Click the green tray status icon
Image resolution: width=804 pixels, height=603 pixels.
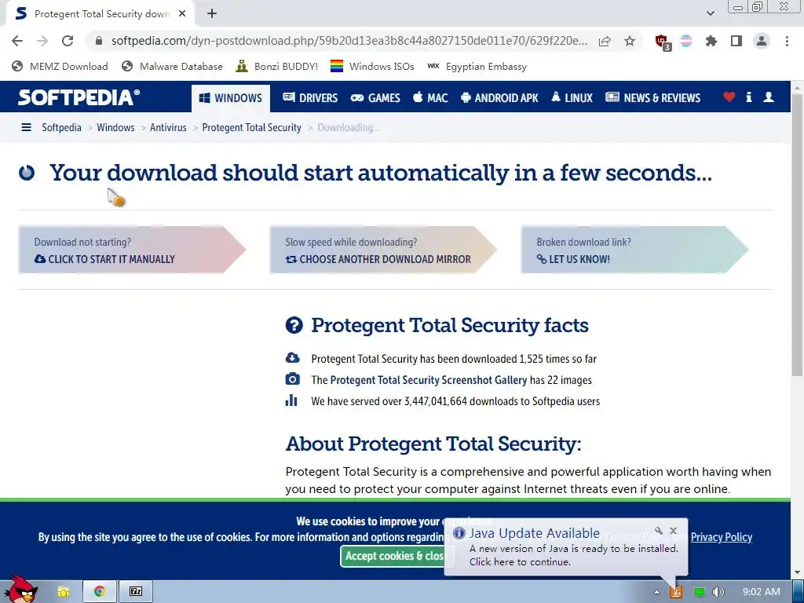click(699, 592)
